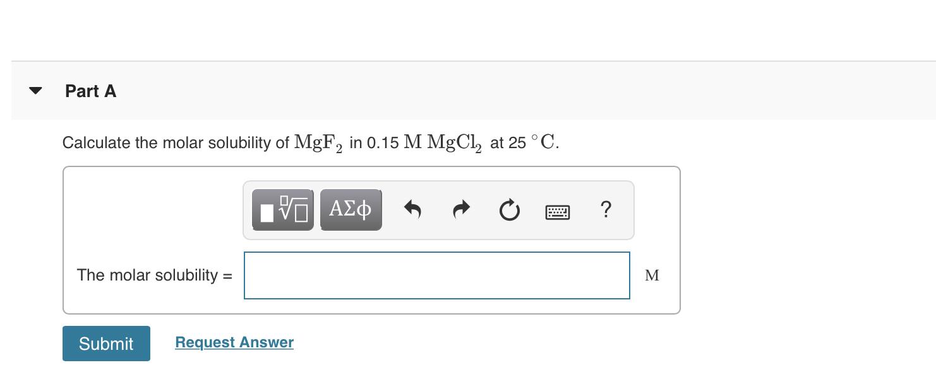Collapse the Part A section triangle

click(35, 90)
